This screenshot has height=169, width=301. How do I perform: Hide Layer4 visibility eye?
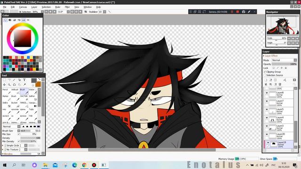click(x=267, y=118)
